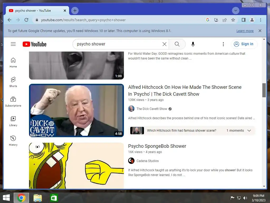Click the browser forward arrow
The height and width of the screenshot is (203, 270).
(x=18, y=20)
